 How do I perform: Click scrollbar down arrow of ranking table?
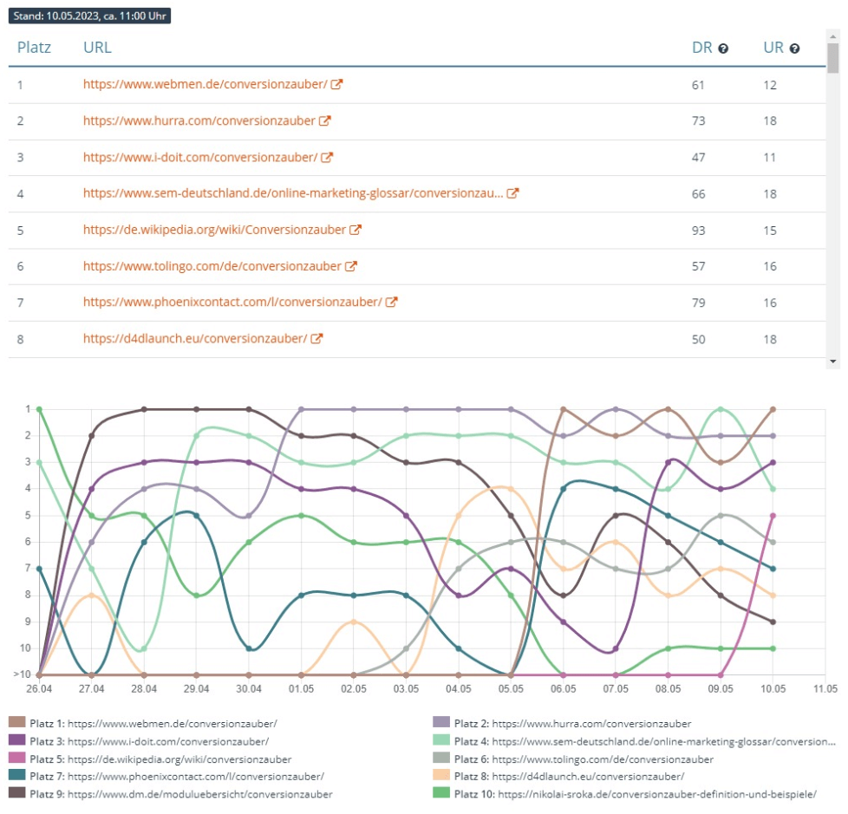pyautogui.click(x=833, y=361)
